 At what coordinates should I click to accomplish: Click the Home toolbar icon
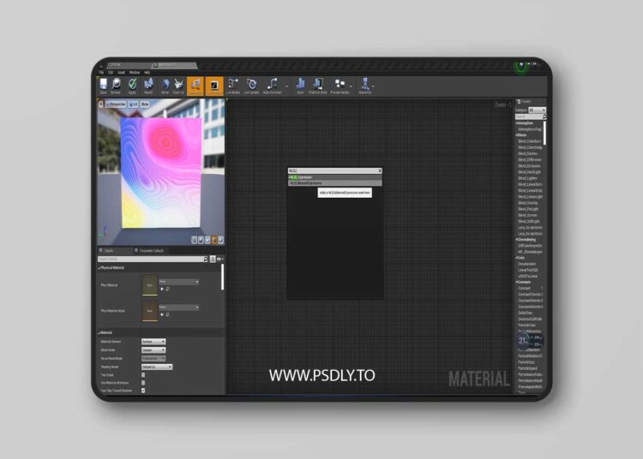coord(163,85)
